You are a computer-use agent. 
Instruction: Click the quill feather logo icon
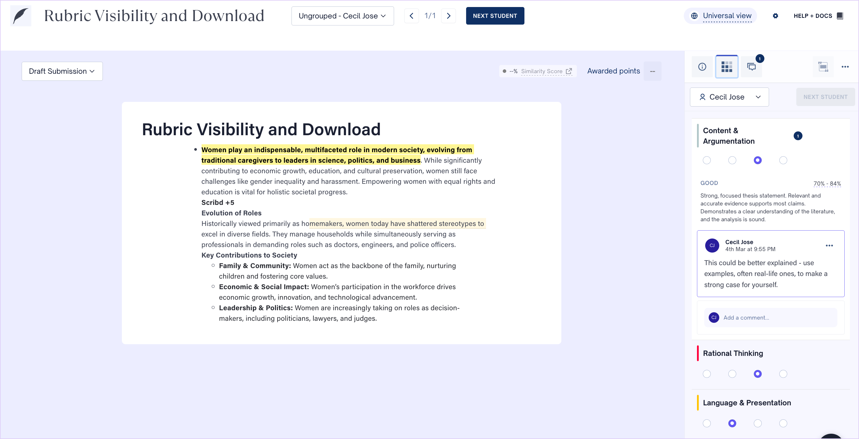pos(21,16)
